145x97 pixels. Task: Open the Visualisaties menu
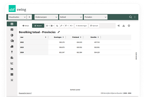tap(17, 17)
